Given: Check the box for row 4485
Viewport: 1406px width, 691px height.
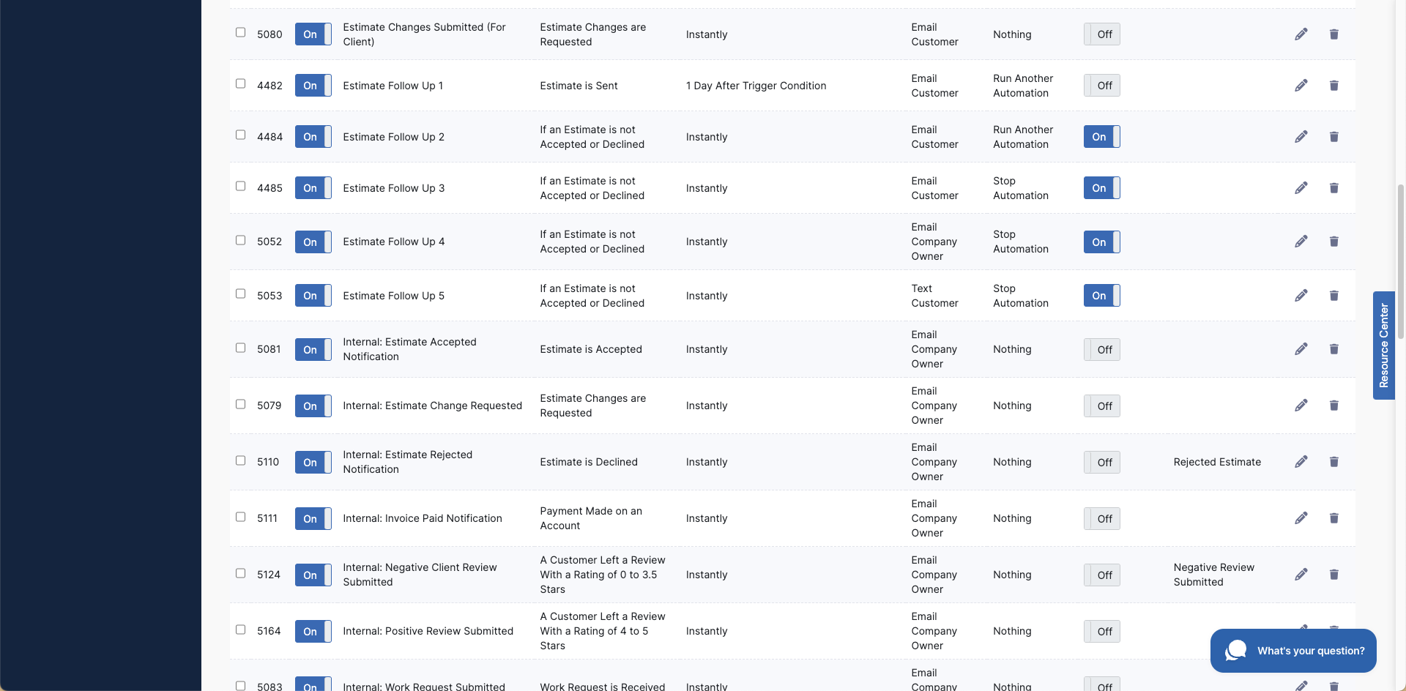Looking at the screenshot, I should pos(240,186).
